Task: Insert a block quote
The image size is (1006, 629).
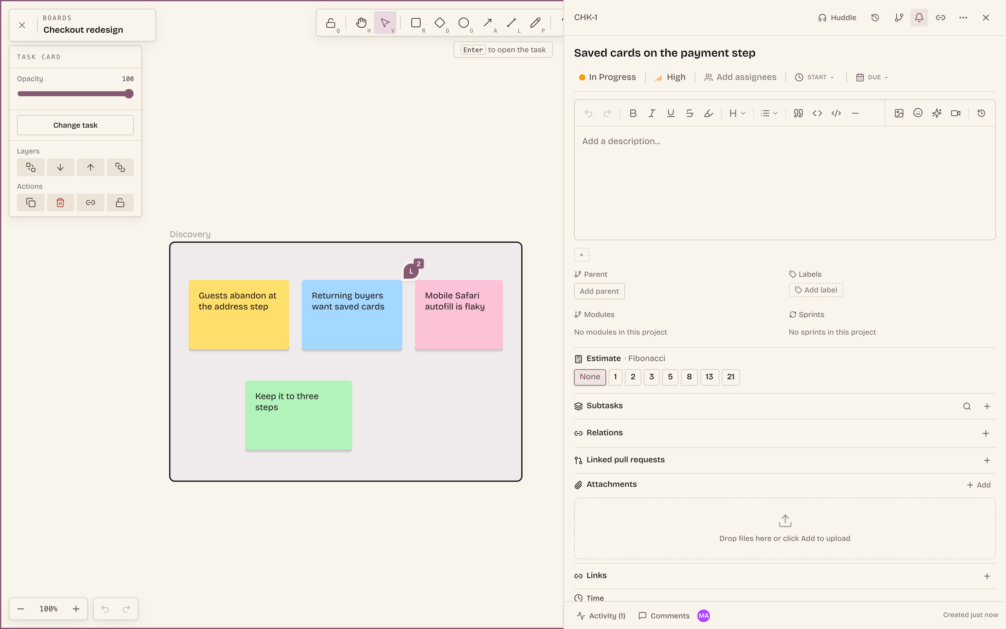Action: coord(798,113)
